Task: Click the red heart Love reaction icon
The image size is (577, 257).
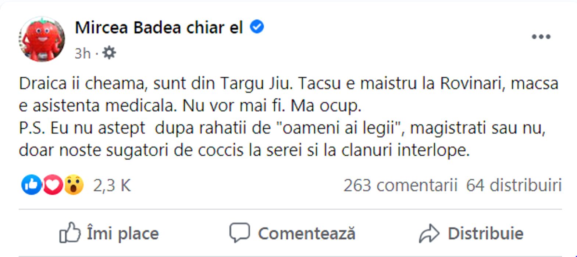Action: click(53, 185)
